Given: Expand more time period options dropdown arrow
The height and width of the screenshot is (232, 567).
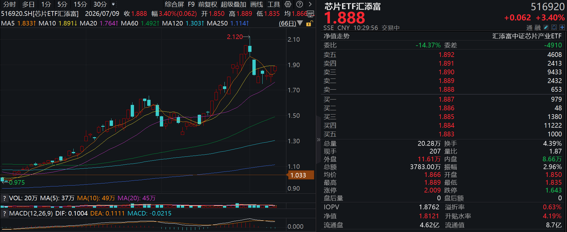Looking at the screenshot, I should (113, 4).
